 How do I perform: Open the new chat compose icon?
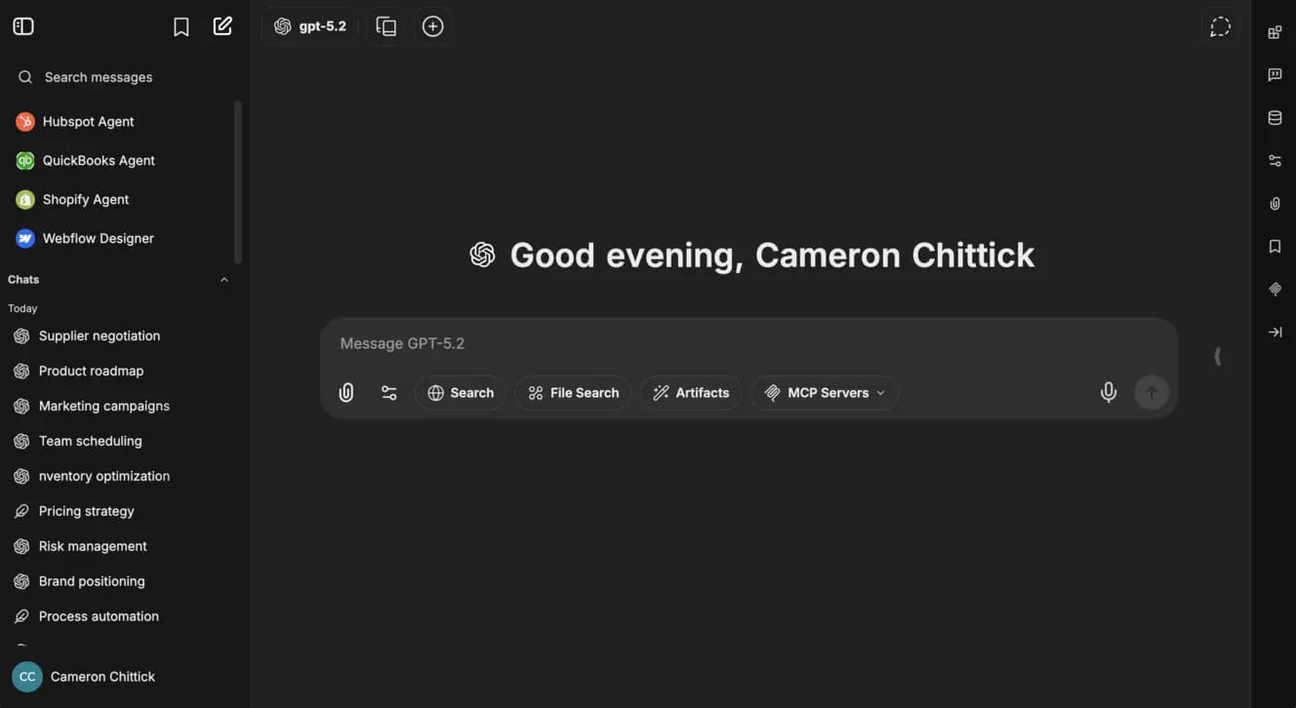[x=223, y=24]
